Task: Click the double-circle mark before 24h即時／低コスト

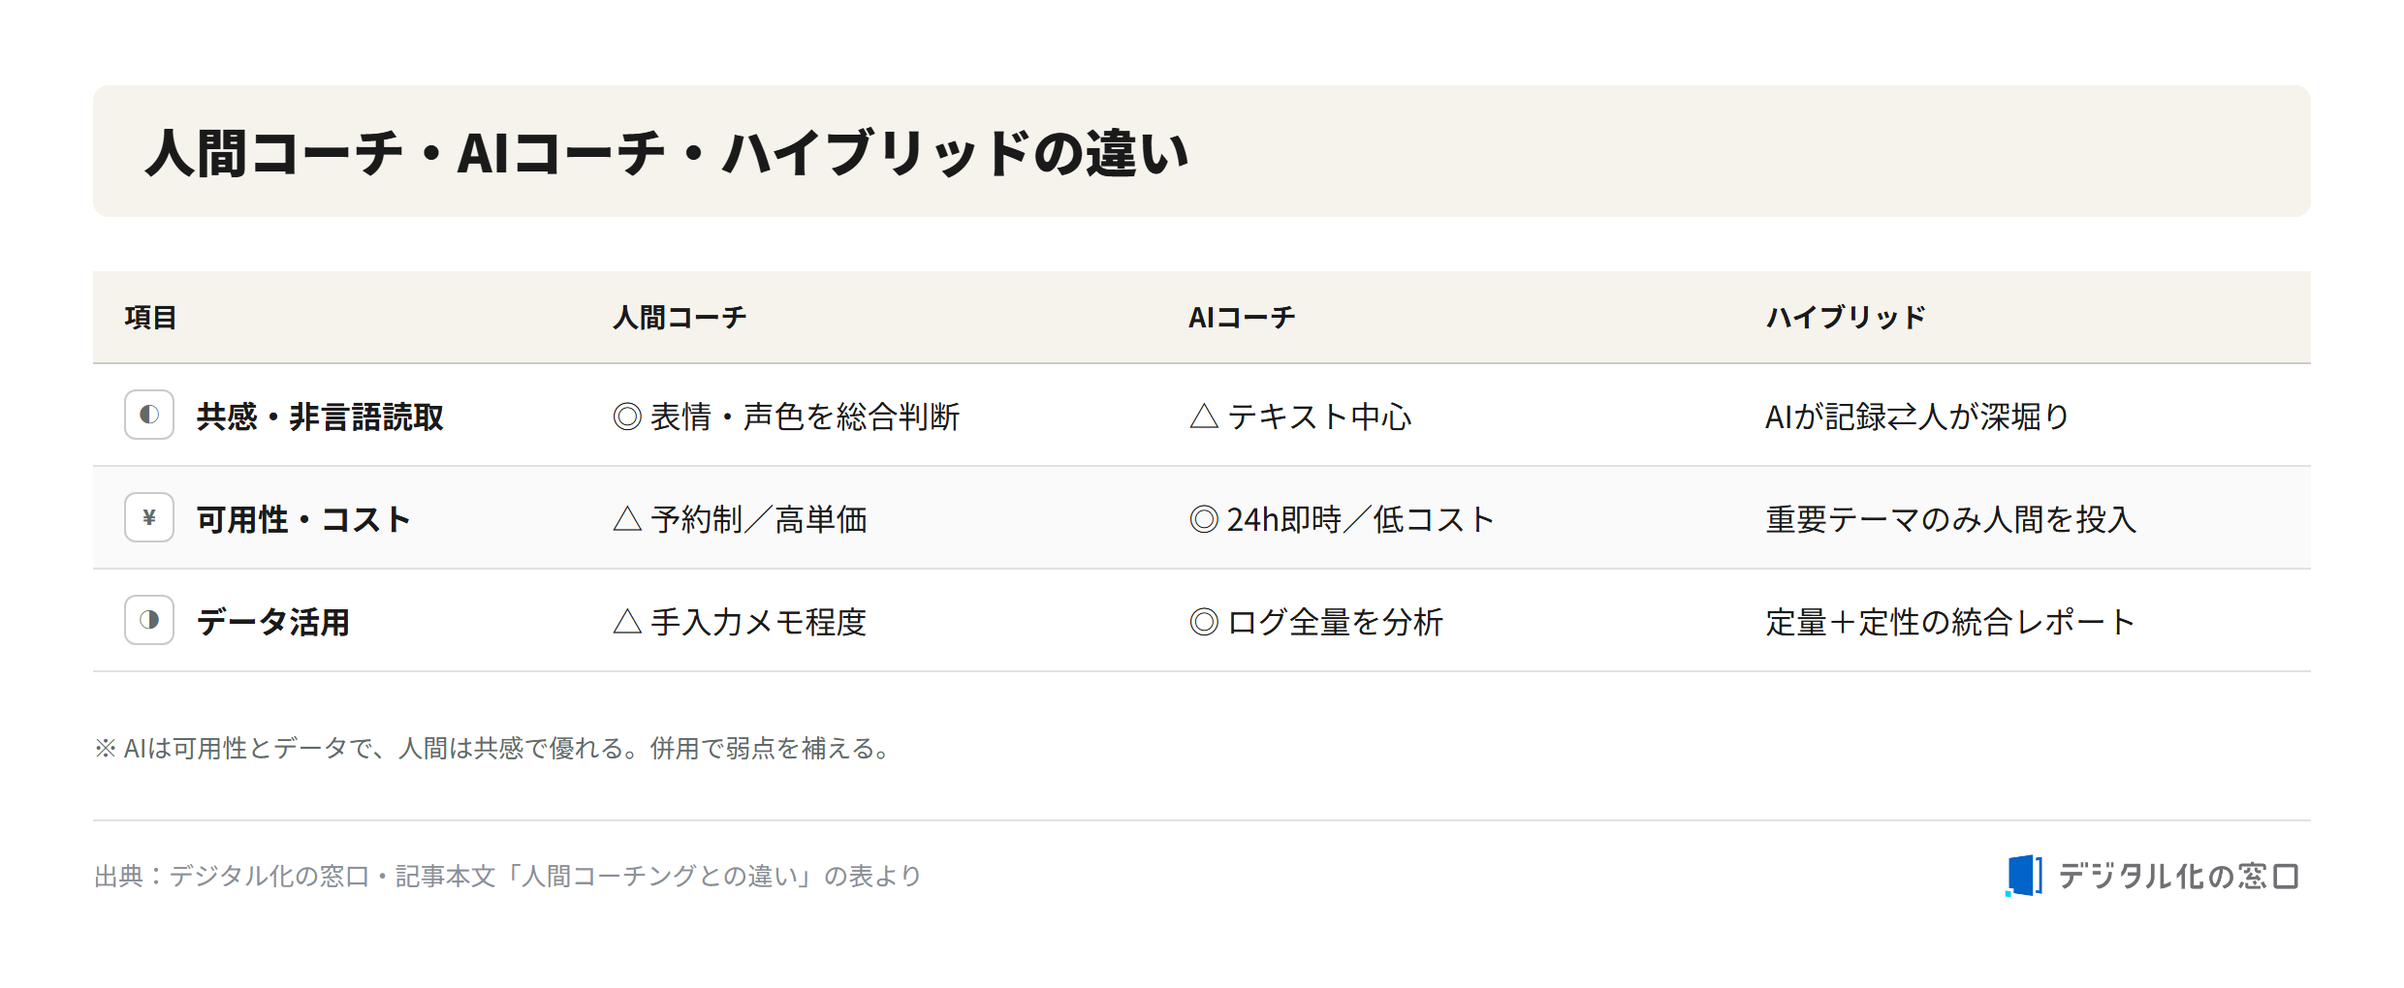Action: 1203,519
